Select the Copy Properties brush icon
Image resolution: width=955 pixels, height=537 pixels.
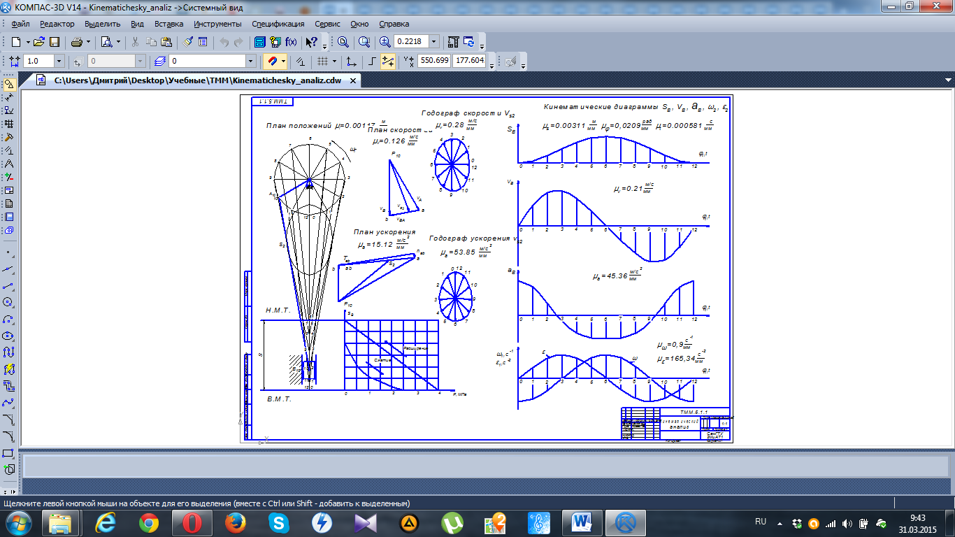click(187, 42)
